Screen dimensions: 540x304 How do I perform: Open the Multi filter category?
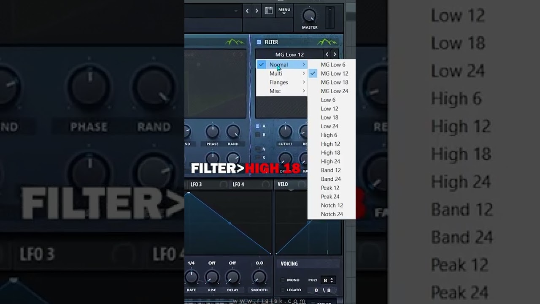pos(282,73)
